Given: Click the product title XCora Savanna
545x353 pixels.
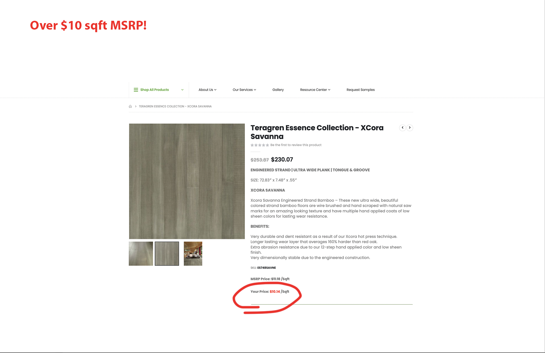Looking at the screenshot, I should pos(317,132).
